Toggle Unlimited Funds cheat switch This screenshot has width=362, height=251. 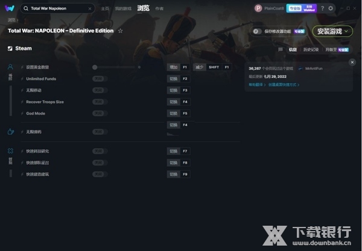pos(100,79)
